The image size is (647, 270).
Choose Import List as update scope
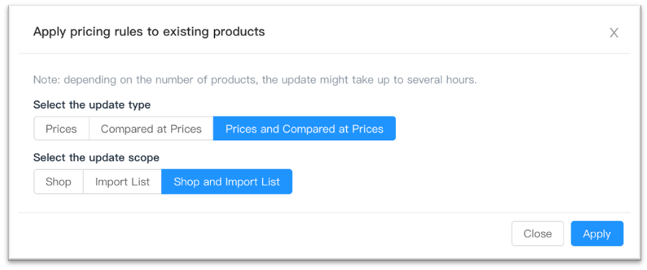pyautogui.click(x=122, y=181)
